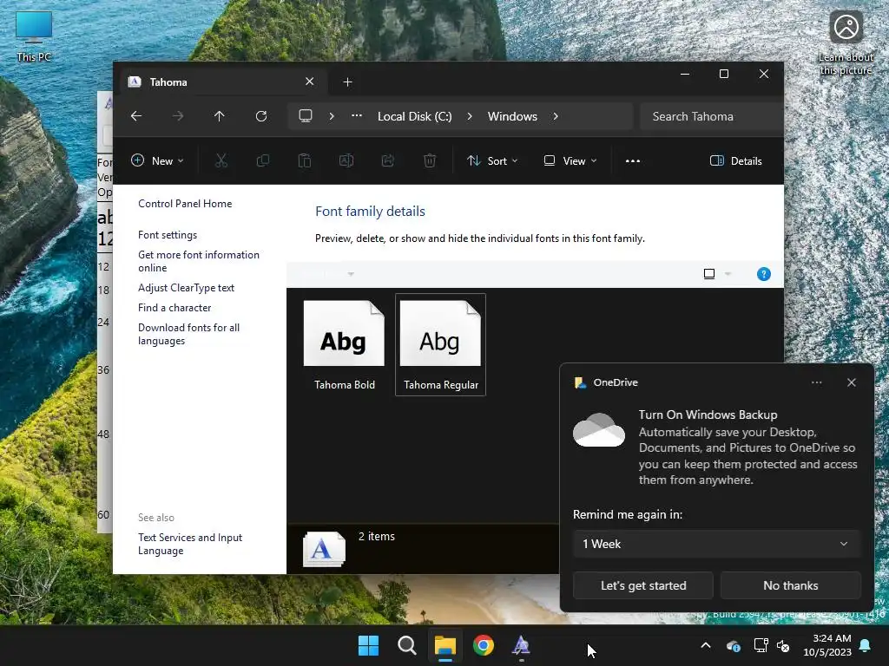
Task: Open font viewer app in taskbar
Action: pos(522,645)
